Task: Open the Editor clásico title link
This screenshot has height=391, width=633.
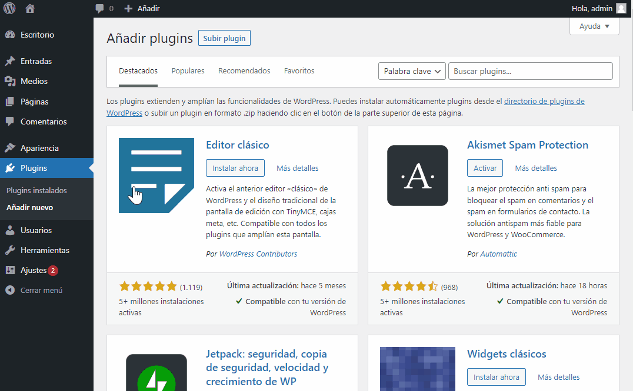Action: click(x=238, y=145)
